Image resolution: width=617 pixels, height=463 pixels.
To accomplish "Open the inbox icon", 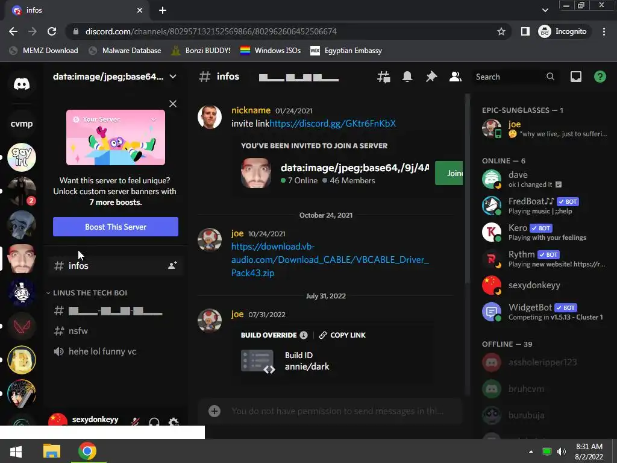I will coord(575,77).
